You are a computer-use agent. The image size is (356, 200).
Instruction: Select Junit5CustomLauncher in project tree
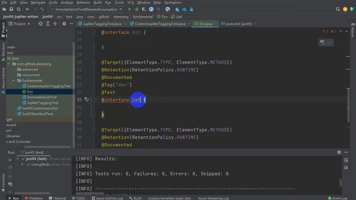coord(40,108)
